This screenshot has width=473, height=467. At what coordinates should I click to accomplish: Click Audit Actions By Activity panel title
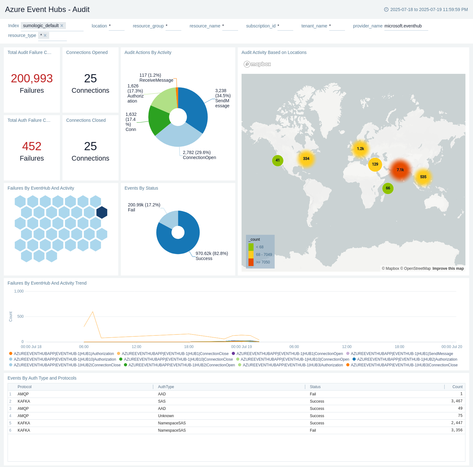148,52
